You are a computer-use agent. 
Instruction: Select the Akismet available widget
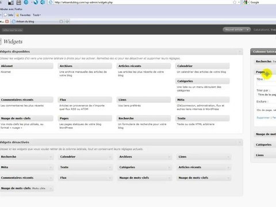click(x=26, y=66)
